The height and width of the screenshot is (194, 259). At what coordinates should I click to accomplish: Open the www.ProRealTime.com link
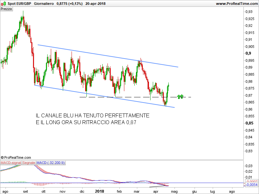[236, 4]
